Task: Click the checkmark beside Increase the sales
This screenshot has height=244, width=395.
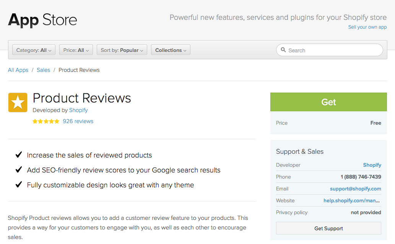Action: pos(18,155)
